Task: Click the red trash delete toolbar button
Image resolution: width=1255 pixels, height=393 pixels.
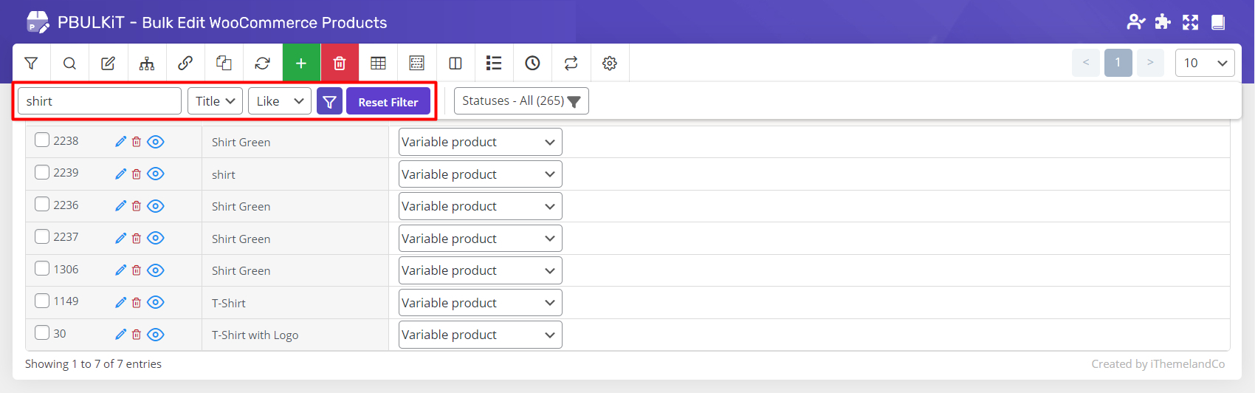Action: point(340,64)
